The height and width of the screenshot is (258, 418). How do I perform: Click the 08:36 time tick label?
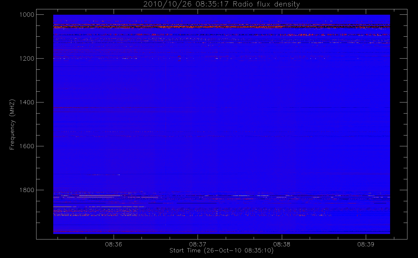point(113,244)
